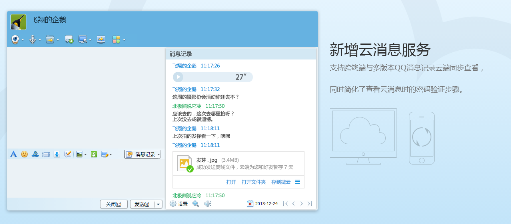Open the 消息记录 button dropdown arrow
The width and height of the screenshot is (511, 224).
[x=158, y=154]
